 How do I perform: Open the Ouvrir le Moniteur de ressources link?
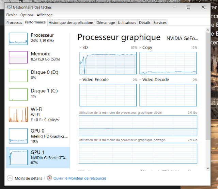click(80, 178)
